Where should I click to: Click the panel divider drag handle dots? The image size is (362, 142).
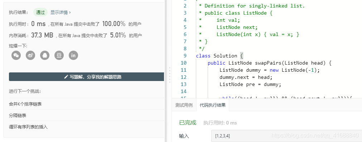coord(170,75)
